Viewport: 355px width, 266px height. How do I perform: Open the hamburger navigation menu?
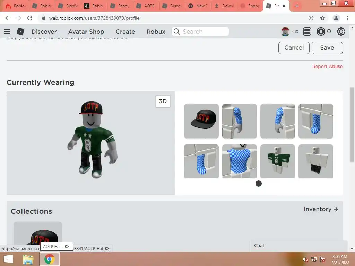7,32
